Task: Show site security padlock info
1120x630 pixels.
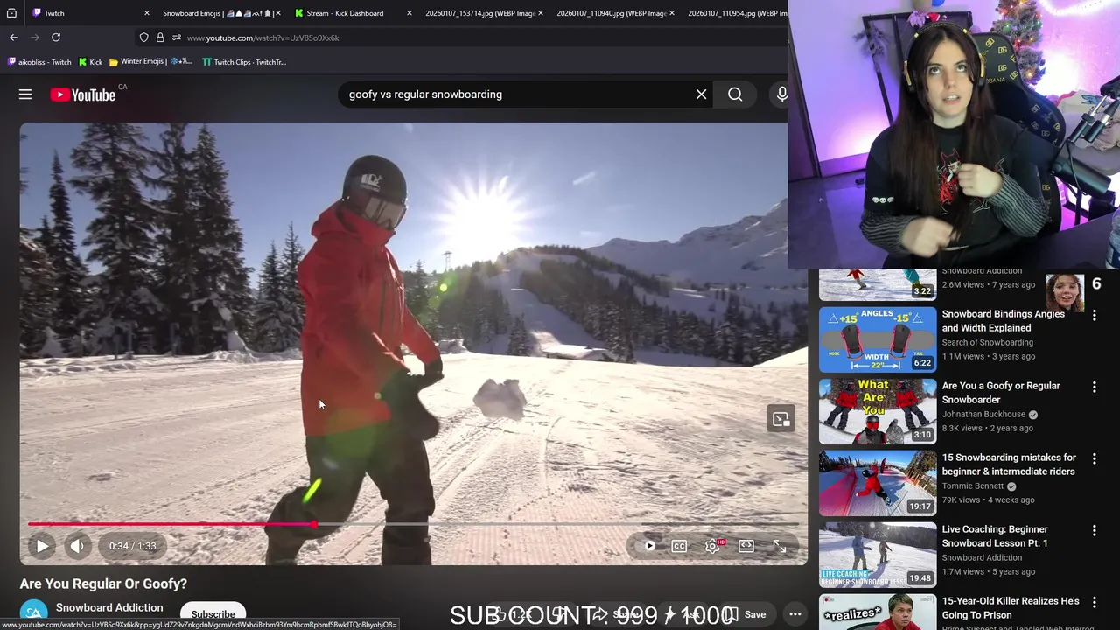Action: (x=160, y=38)
